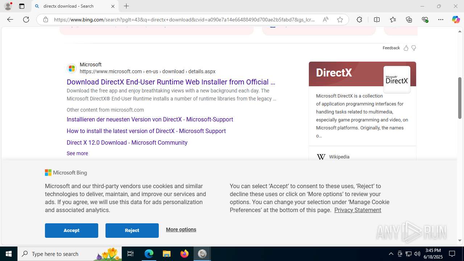Click the microsoft.com details.aspx URL breadcrumb
464x261 pixels.
pyautogui.click(x=148, y=71)
